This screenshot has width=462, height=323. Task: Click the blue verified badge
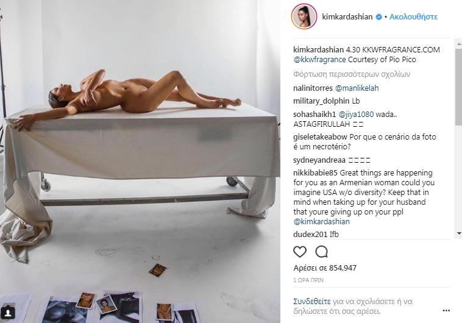(379, 17)
